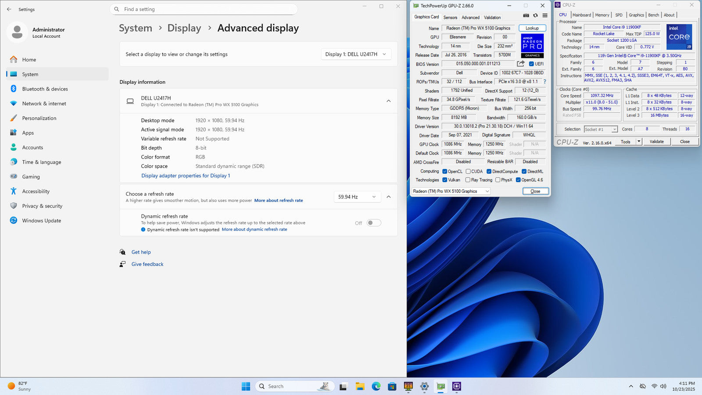The width and height of the screenshot is (702, 395).
Task: Go back with the Settings back arrow
Action: (x=9, y=9)
